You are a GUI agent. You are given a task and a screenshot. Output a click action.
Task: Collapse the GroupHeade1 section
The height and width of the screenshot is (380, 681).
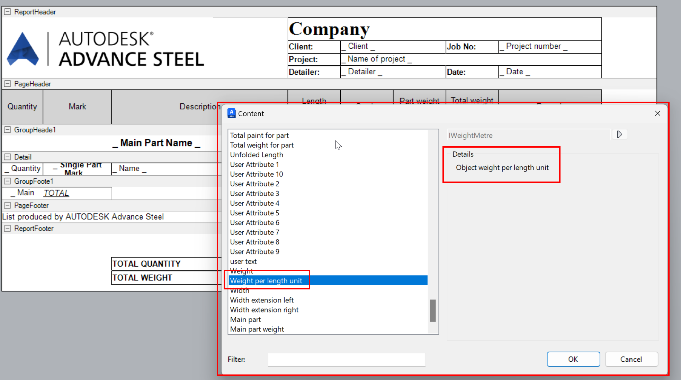tap(7, 130)
